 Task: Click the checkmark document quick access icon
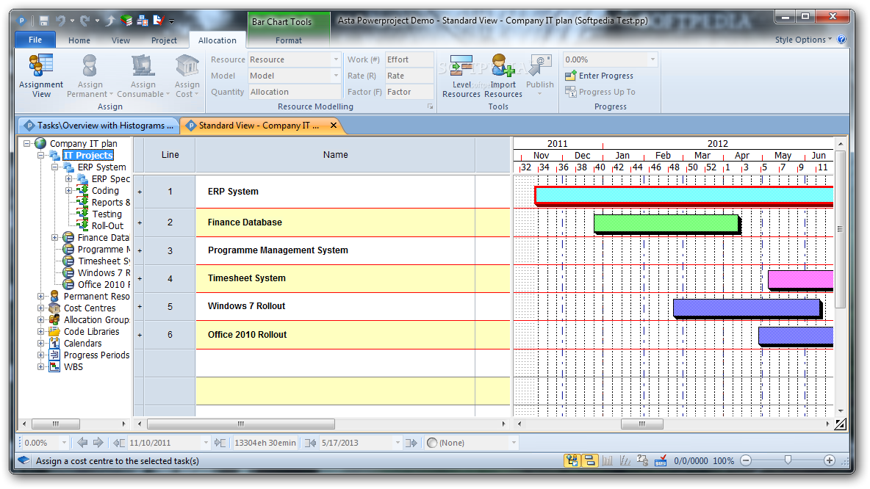coord(159,21)
